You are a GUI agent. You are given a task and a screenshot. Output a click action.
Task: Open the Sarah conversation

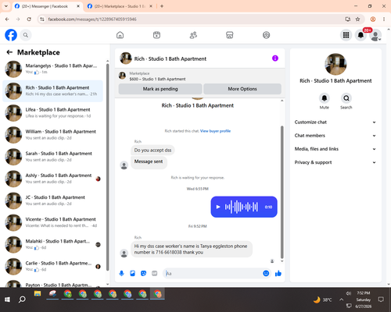click(x=52, y=157)
